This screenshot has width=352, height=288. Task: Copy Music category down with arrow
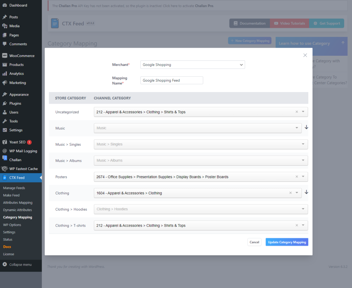[306, 127]
